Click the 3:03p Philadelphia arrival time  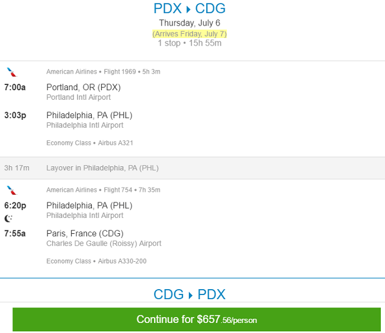15,115
